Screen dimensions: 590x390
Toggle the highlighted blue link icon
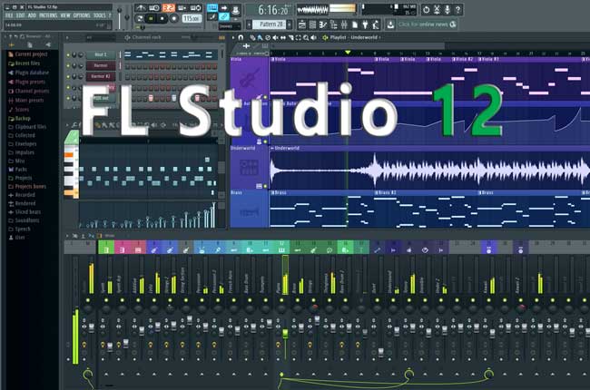coord(224,16)
